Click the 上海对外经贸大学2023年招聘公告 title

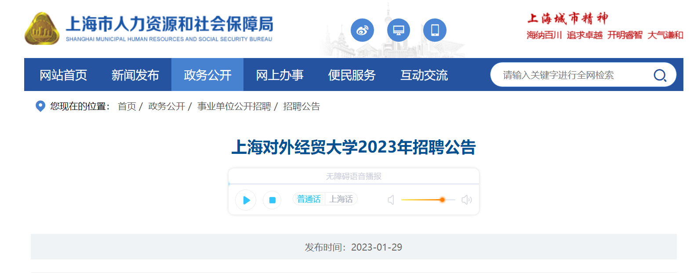[353, 147]
